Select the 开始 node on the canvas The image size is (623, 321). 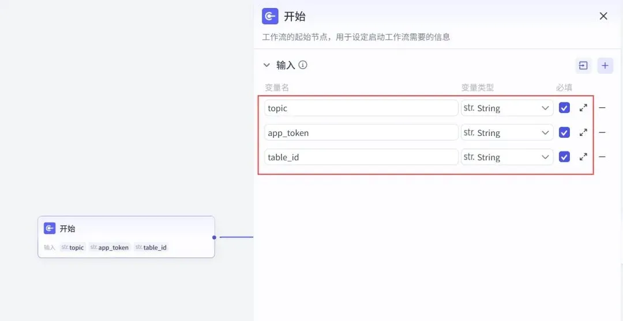point(126,237)
